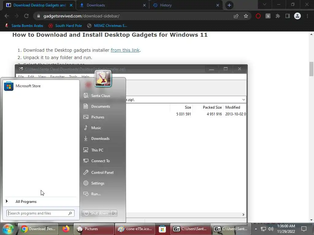Click the S extension icon
Image resolution: width=314 pixels, height=235 pixels.
[x=268, y=16]
